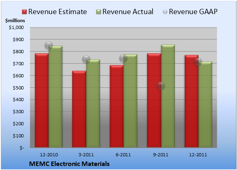Click the '9-2011' quarter label
Image resolution: width=237 pixels, height=170 pixels.
click(x=161, y=155)
